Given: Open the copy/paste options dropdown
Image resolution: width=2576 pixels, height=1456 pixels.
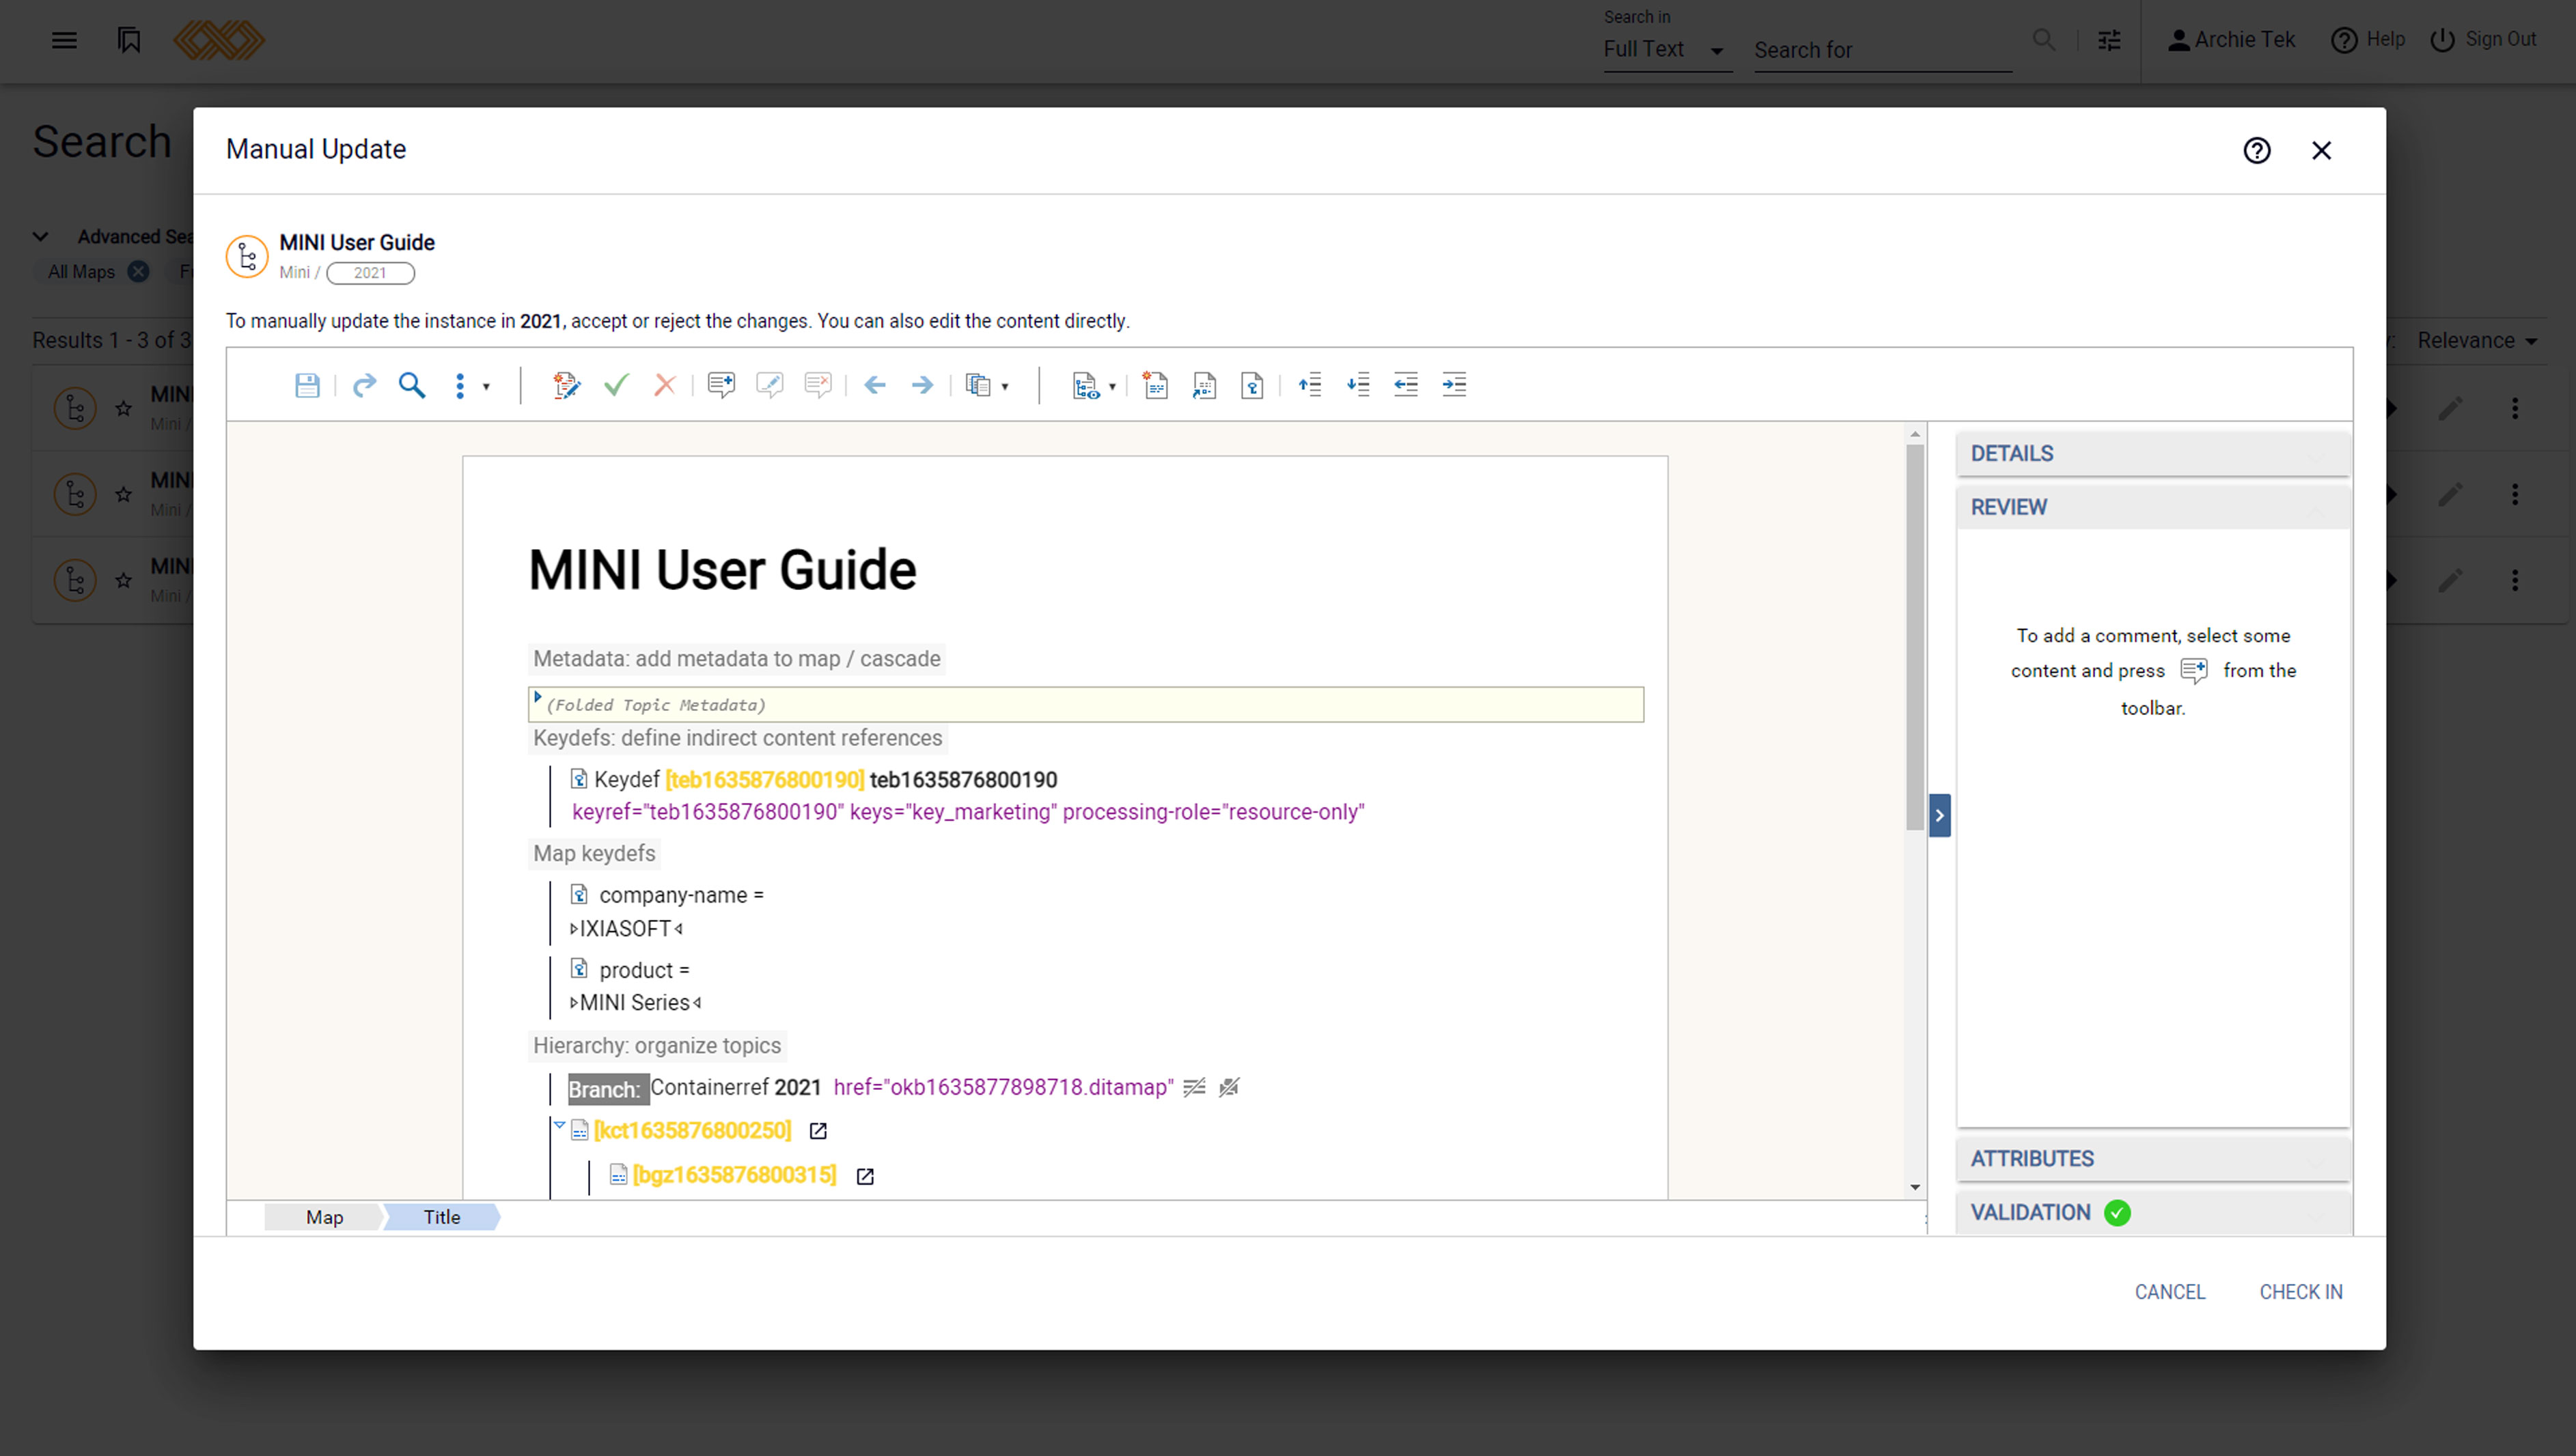Looking at the screenshot, I should pyautogui.click(x=987, y=386).
